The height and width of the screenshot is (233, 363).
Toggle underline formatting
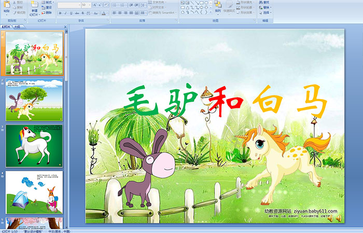[71, 13]
